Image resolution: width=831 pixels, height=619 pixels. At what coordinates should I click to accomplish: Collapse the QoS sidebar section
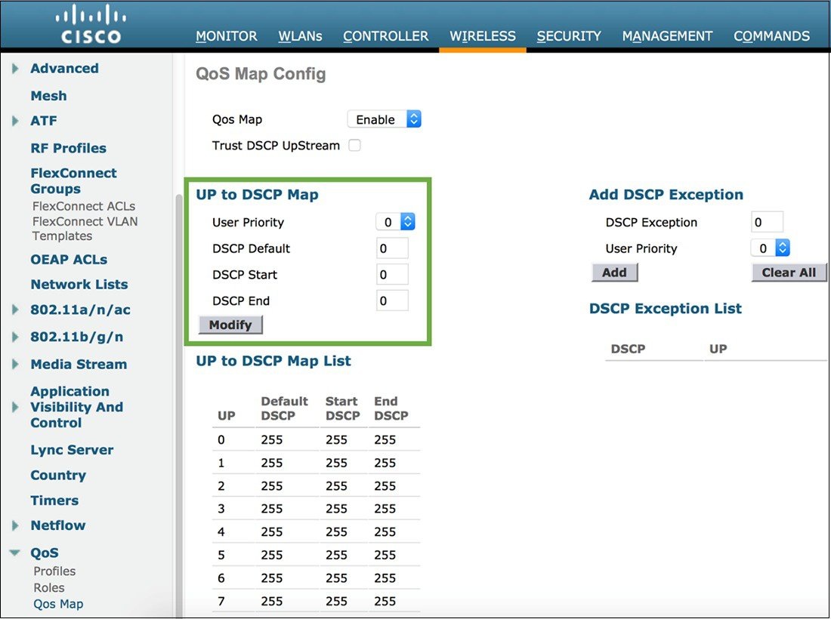(x=17, y=553)
